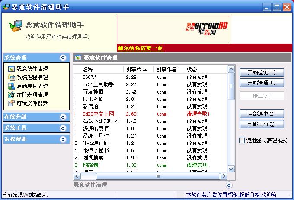Click the horizontal scrollbar right arrow
The image size is (294, 200).
point(224,176)
